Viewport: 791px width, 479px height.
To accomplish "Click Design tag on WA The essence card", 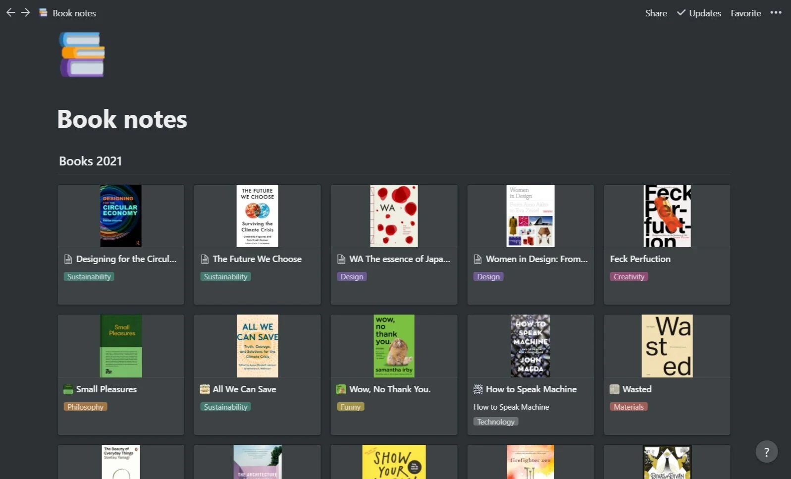I will click(352, 277).
